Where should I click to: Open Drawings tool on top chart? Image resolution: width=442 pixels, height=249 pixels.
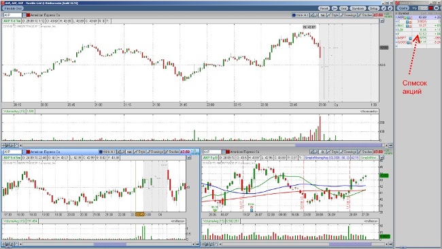(x=348, y=15)
